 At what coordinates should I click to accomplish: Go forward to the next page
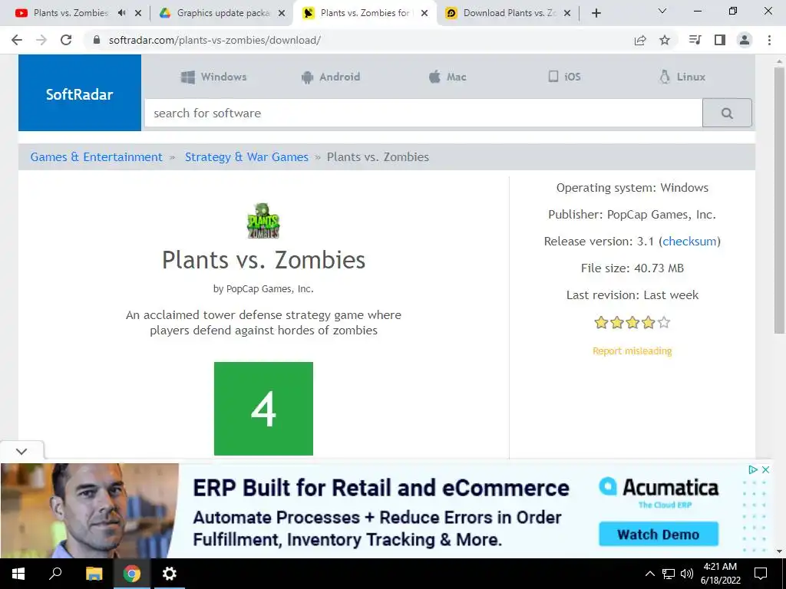click(x=41, y=40)
